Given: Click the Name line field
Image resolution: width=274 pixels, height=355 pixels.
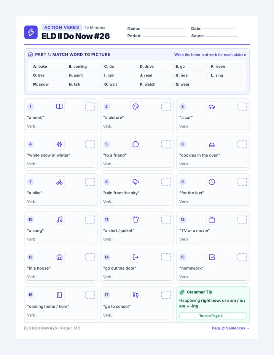Looking at the screenshot, I should [163, 29].
